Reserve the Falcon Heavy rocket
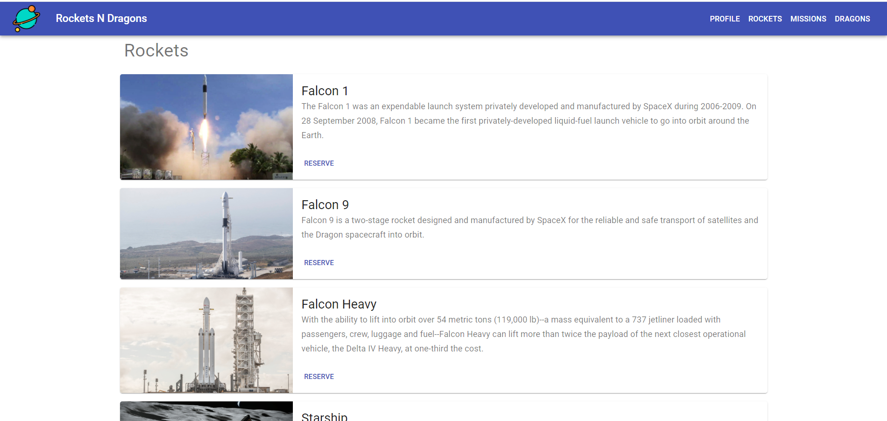Image resolution: width=887 pixels, height=421 pixels. (319, 377)
